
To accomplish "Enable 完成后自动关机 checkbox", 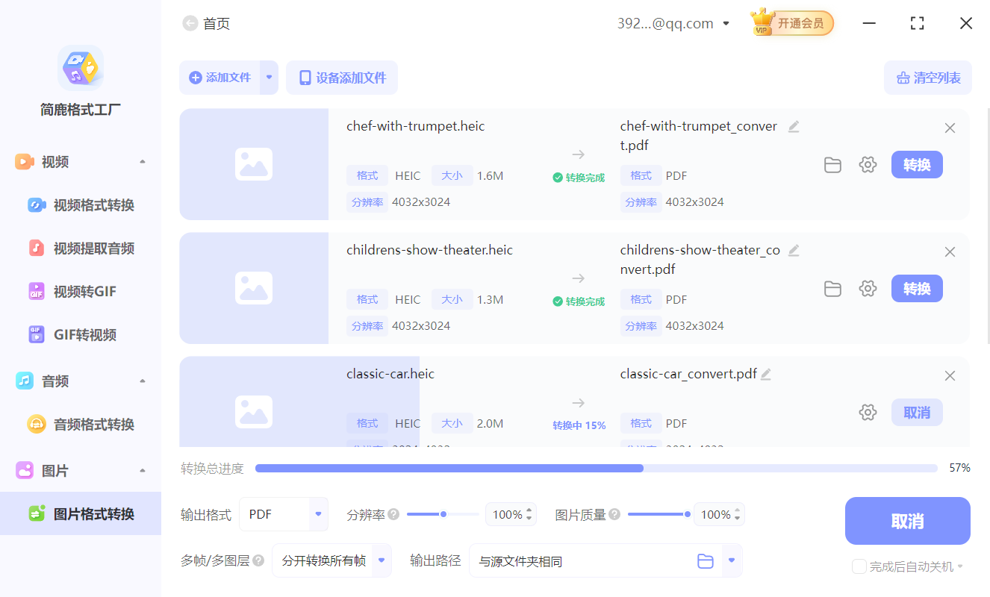I will pos(859,566).
